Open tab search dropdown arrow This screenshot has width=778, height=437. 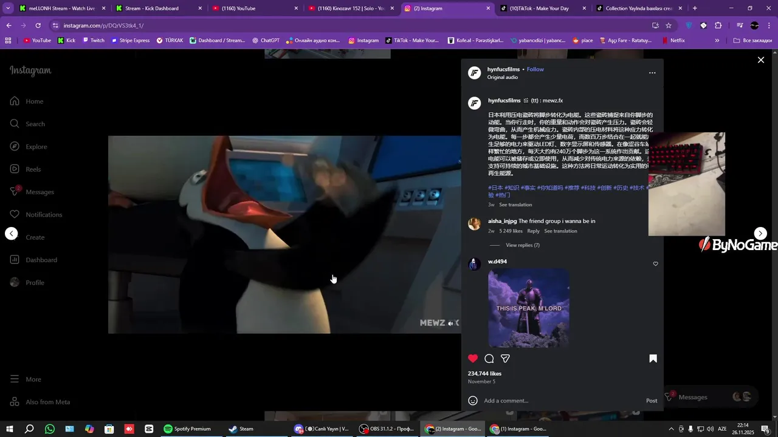[8, 8]
